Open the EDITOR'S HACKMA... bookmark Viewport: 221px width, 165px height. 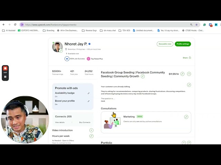28,31
